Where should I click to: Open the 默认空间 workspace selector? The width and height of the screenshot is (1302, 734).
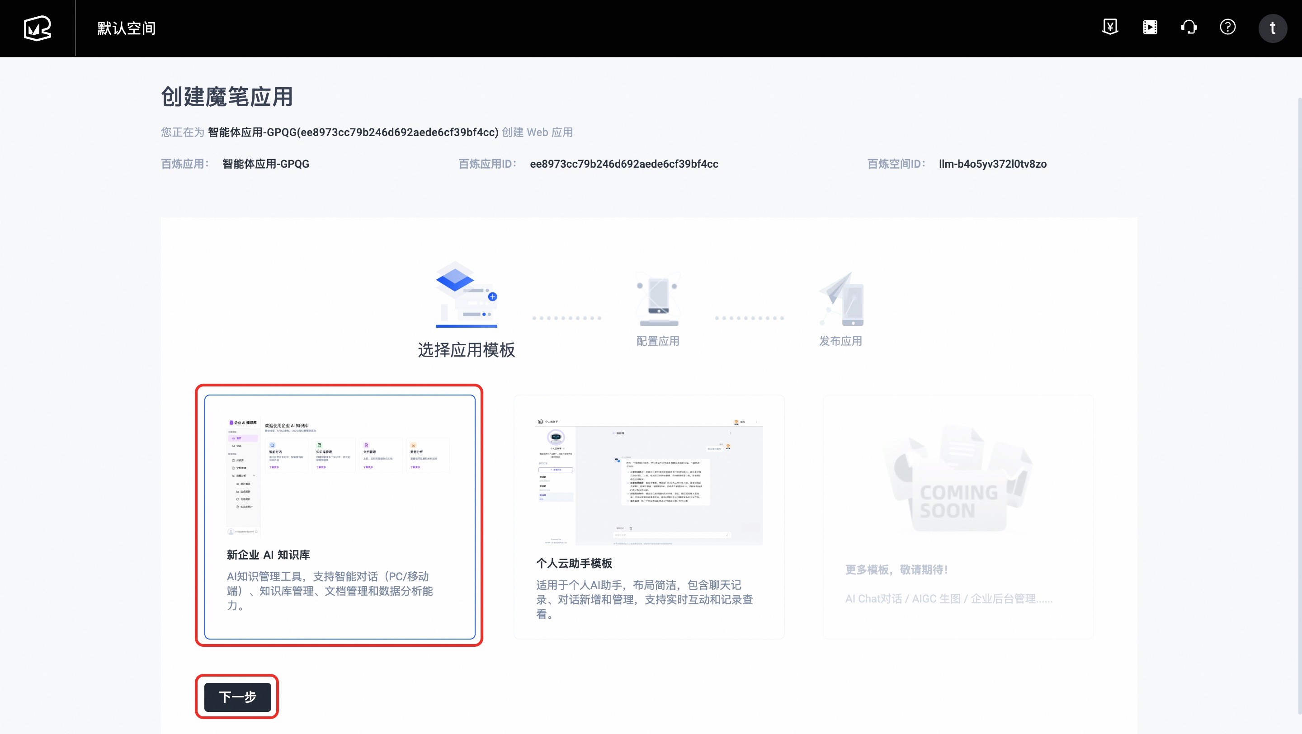point(127,28)
